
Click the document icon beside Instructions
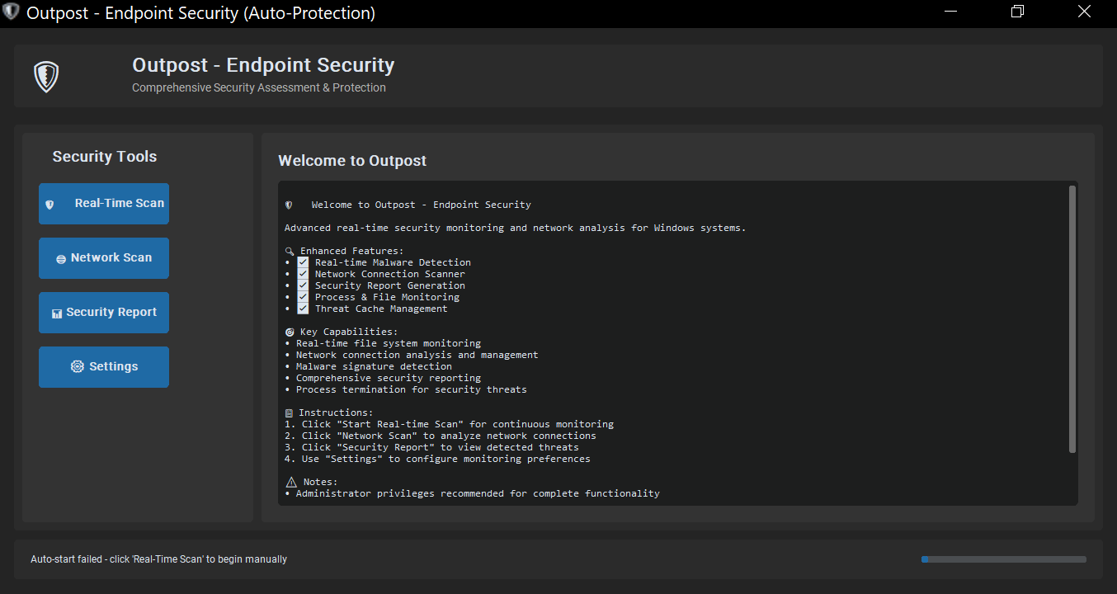(x=289, y=412)
